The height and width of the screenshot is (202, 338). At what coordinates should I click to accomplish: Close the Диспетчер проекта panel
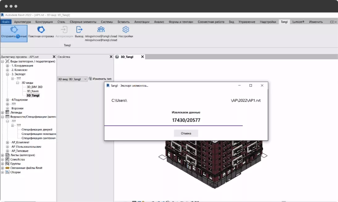click(54, 57)
